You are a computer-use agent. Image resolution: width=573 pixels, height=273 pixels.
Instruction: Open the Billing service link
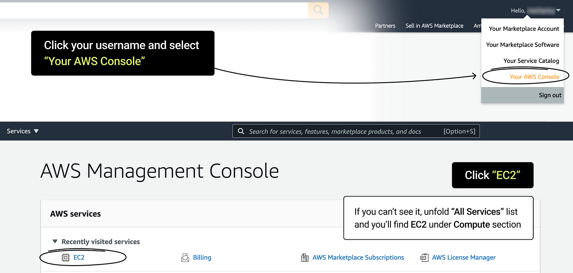(202, 257)
